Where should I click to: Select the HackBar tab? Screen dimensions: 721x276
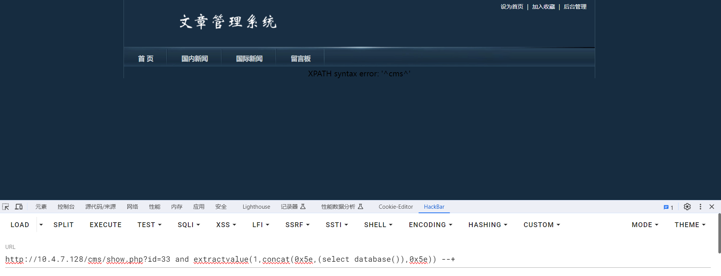point(434,207)
